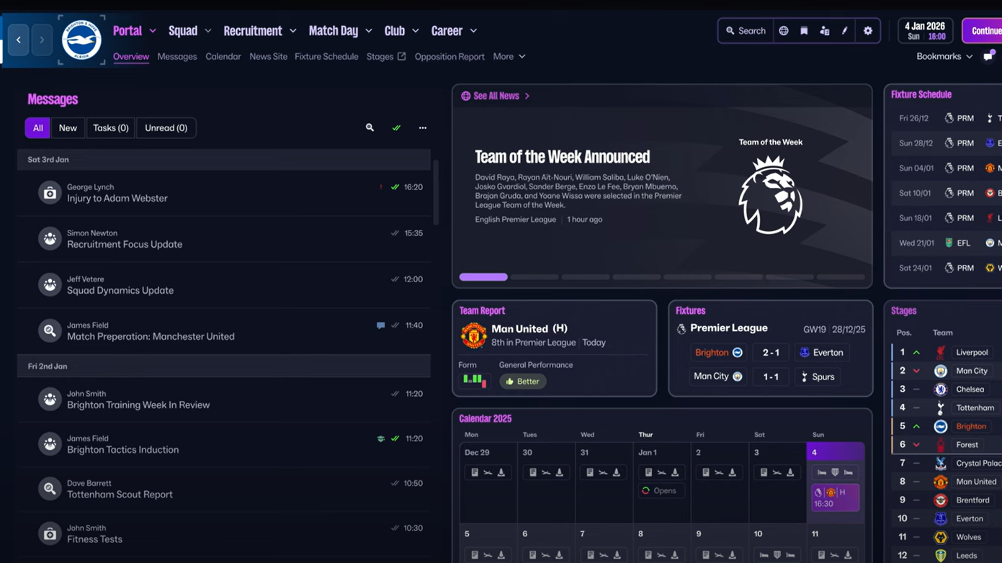Image resolution: width=1002 pixels, height=563 pixels.
Task: Search messages with the magnifier icon
Action: click(x=370, y=127)
